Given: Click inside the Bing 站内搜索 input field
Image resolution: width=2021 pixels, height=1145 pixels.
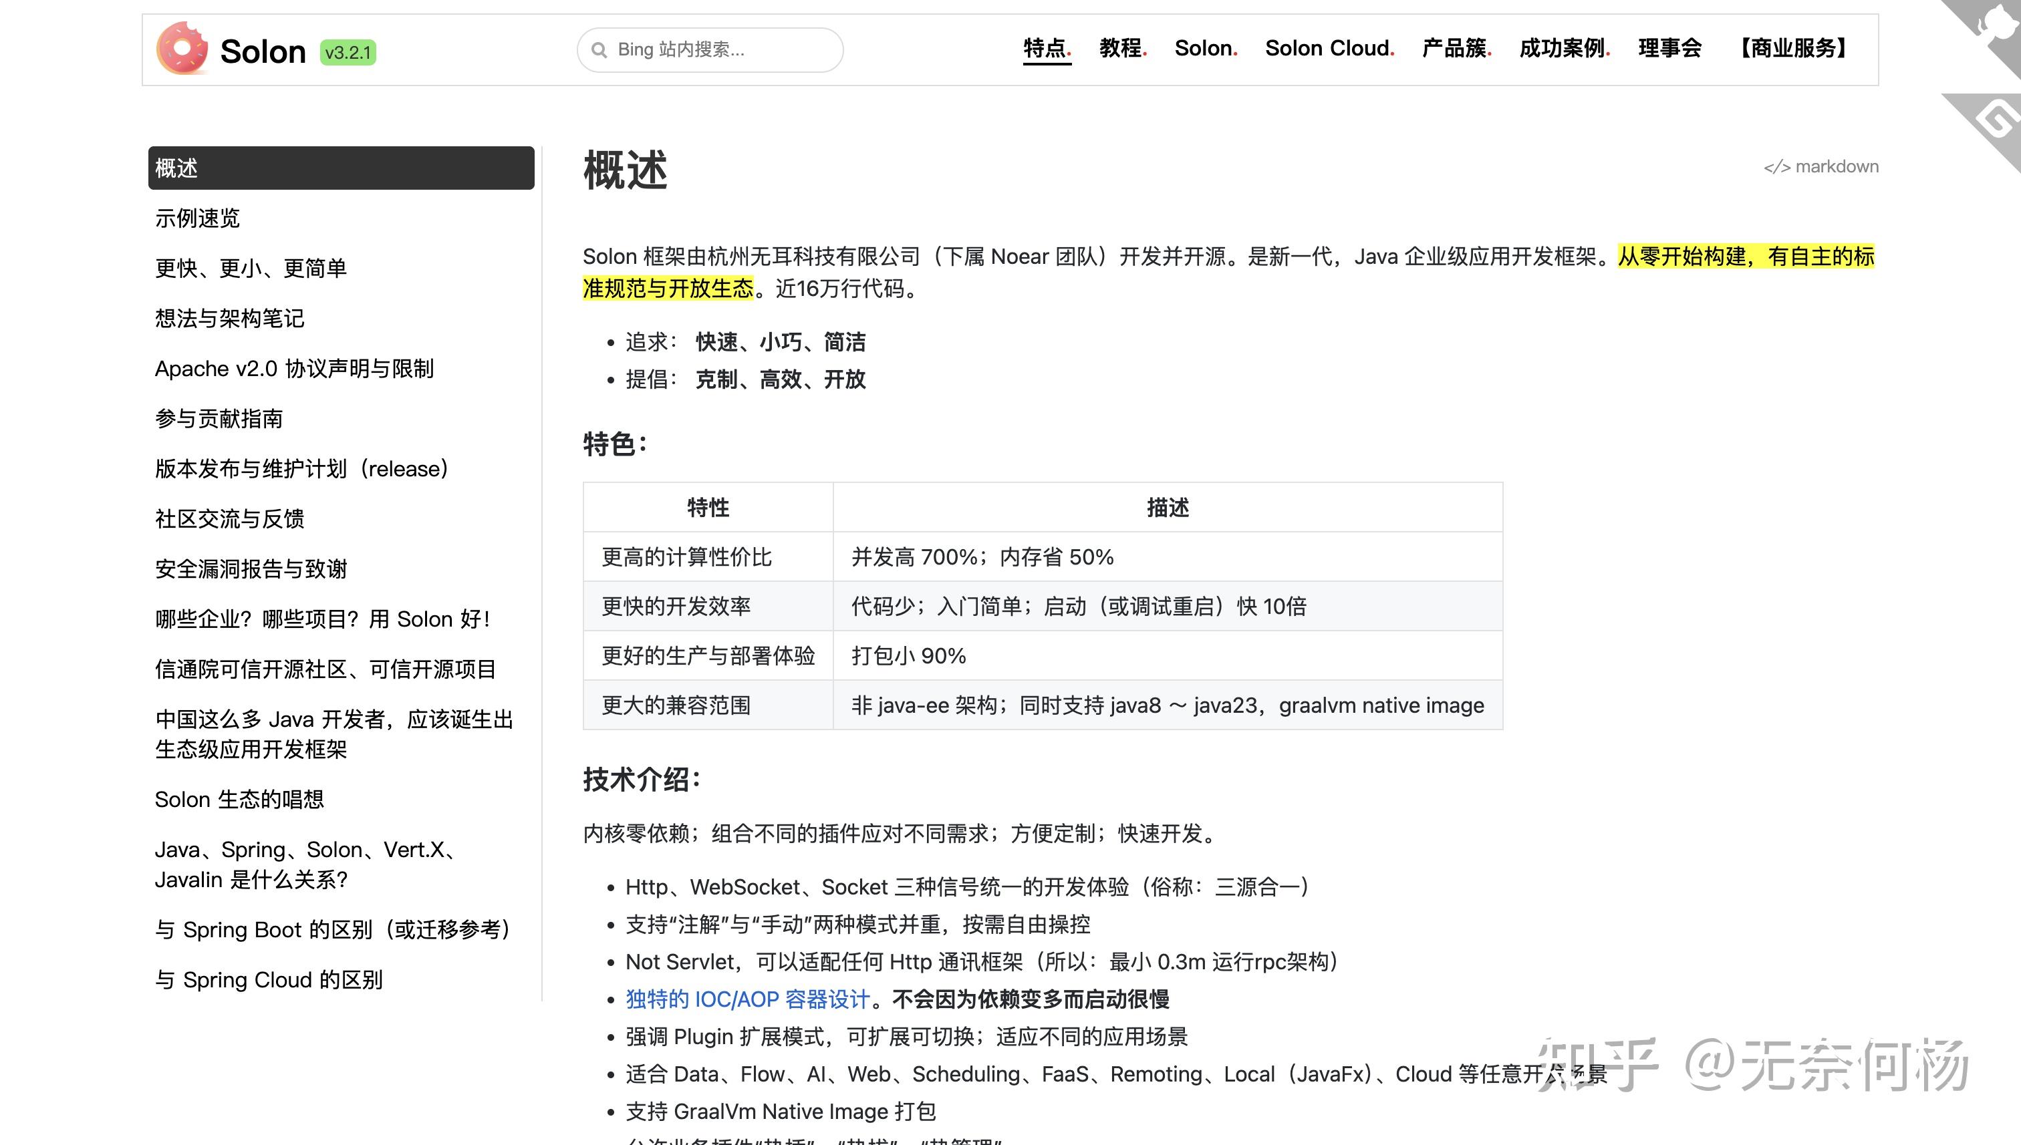Looking at the screenshot, I should [708, 49].
